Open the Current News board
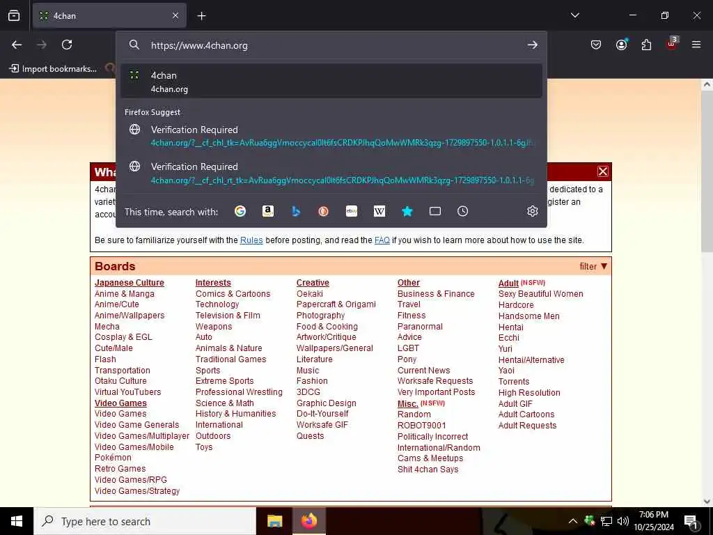The image size is (713, 535). pos(424,371)
